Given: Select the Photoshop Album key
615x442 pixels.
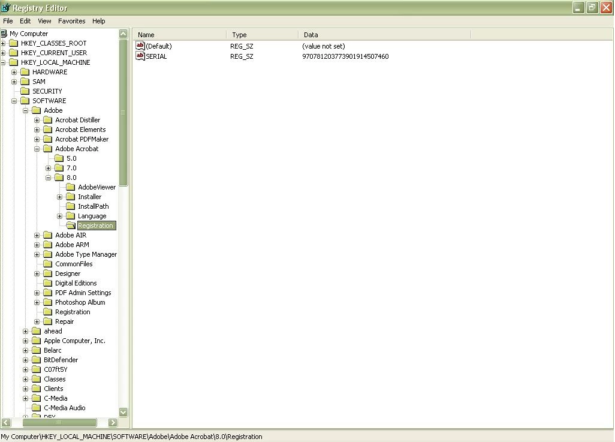Looking at the screenshot, I should [x=80, y=302].
